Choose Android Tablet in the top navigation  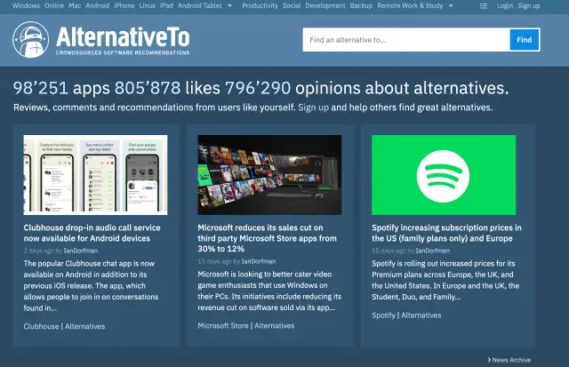[x=199, y=6]
